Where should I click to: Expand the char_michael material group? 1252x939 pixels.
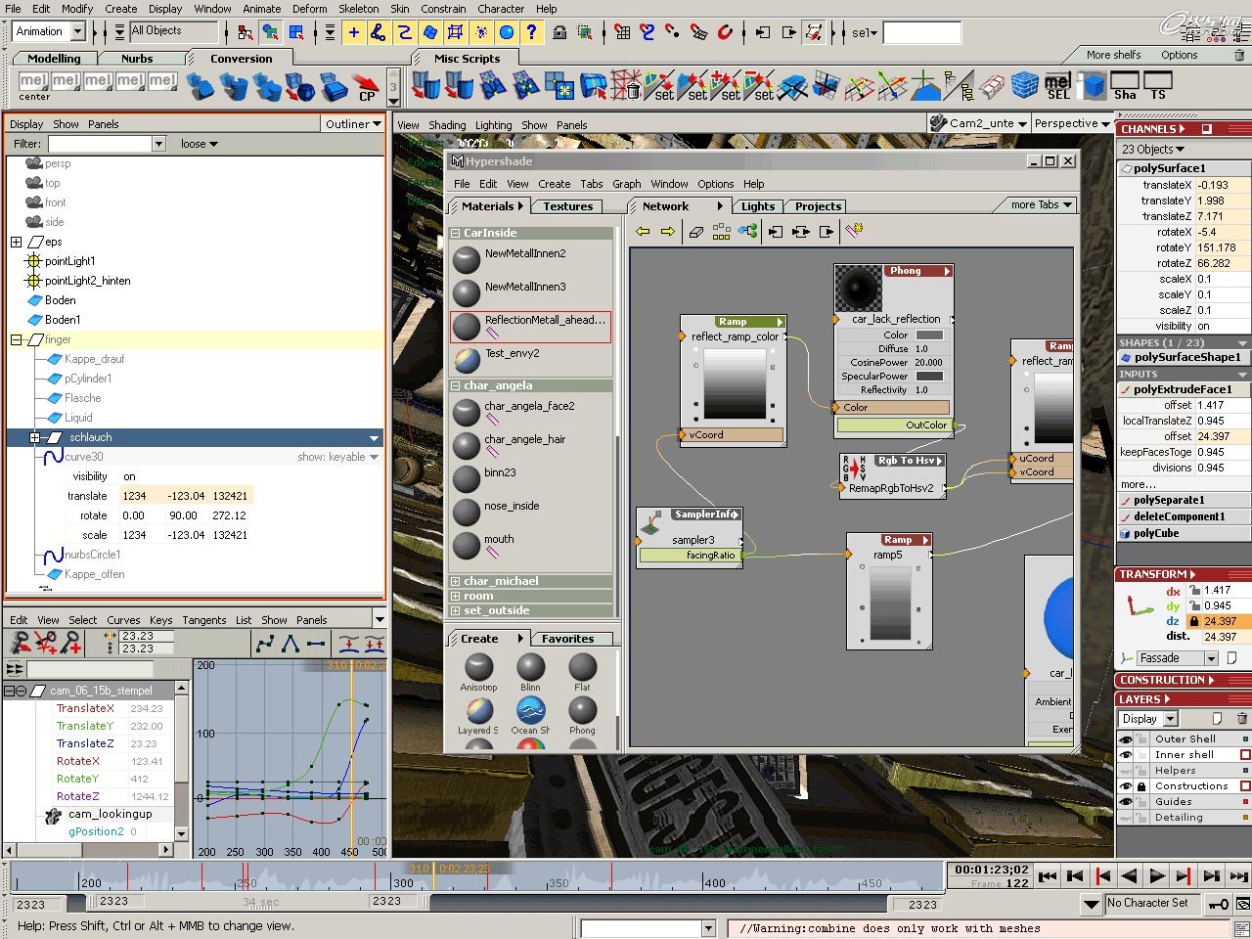[x=455, y=581]
